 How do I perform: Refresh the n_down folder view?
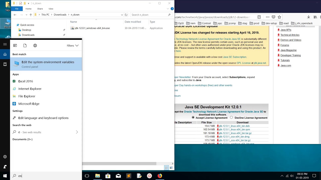[x=126, y=15]
